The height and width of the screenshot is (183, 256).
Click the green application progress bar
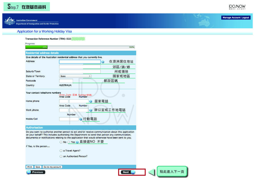[x=80, y=47]
